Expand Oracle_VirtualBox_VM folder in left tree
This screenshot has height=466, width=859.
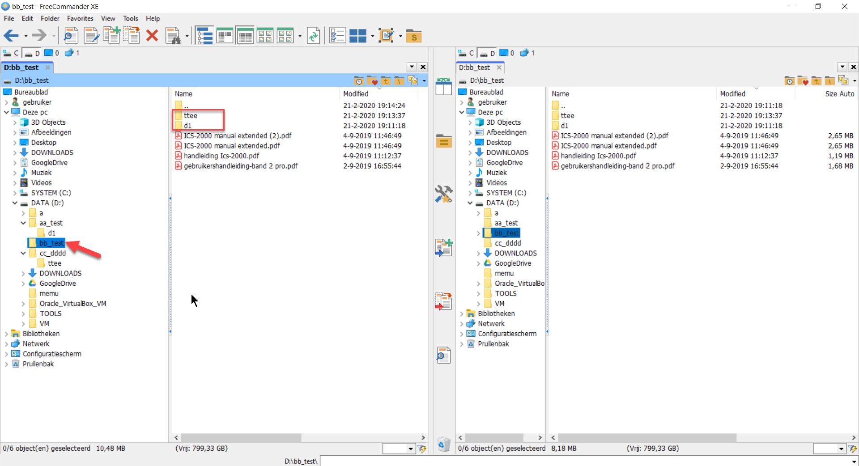[x=23, y=304]
